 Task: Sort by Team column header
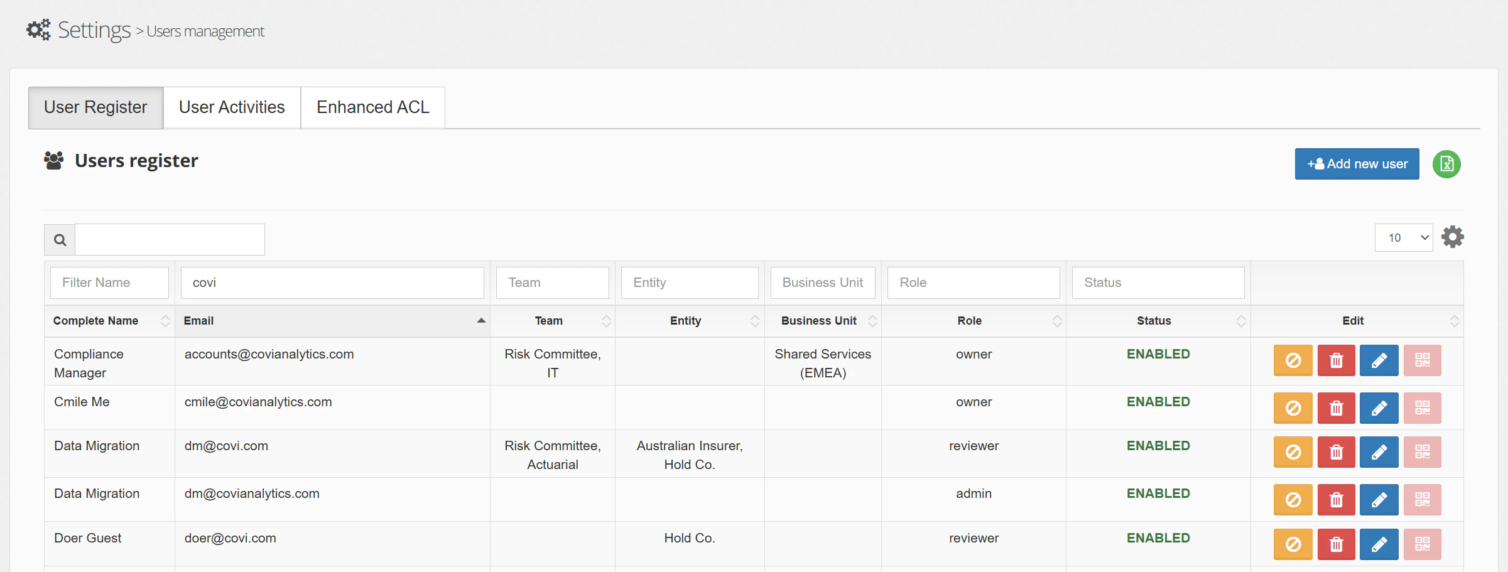[553, 321]
